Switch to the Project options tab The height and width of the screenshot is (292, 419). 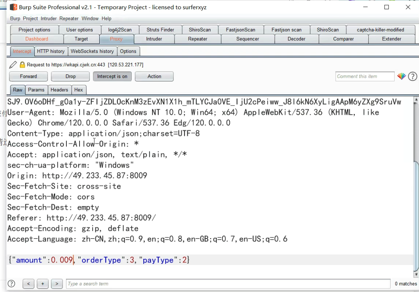34,30
